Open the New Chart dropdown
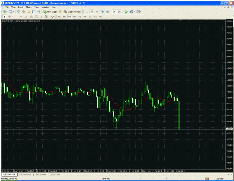This screenshot has height=181, width=234. pyautogui.click(x=5, y=12)
